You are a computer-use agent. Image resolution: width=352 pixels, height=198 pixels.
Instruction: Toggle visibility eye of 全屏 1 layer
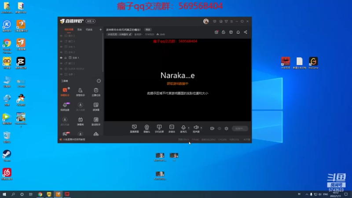(61, 74)
